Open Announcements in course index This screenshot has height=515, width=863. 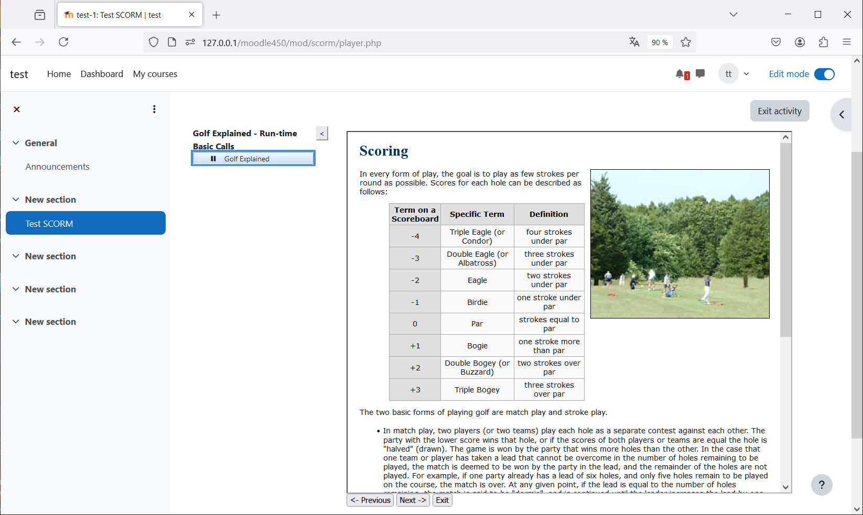coord(58,167)
